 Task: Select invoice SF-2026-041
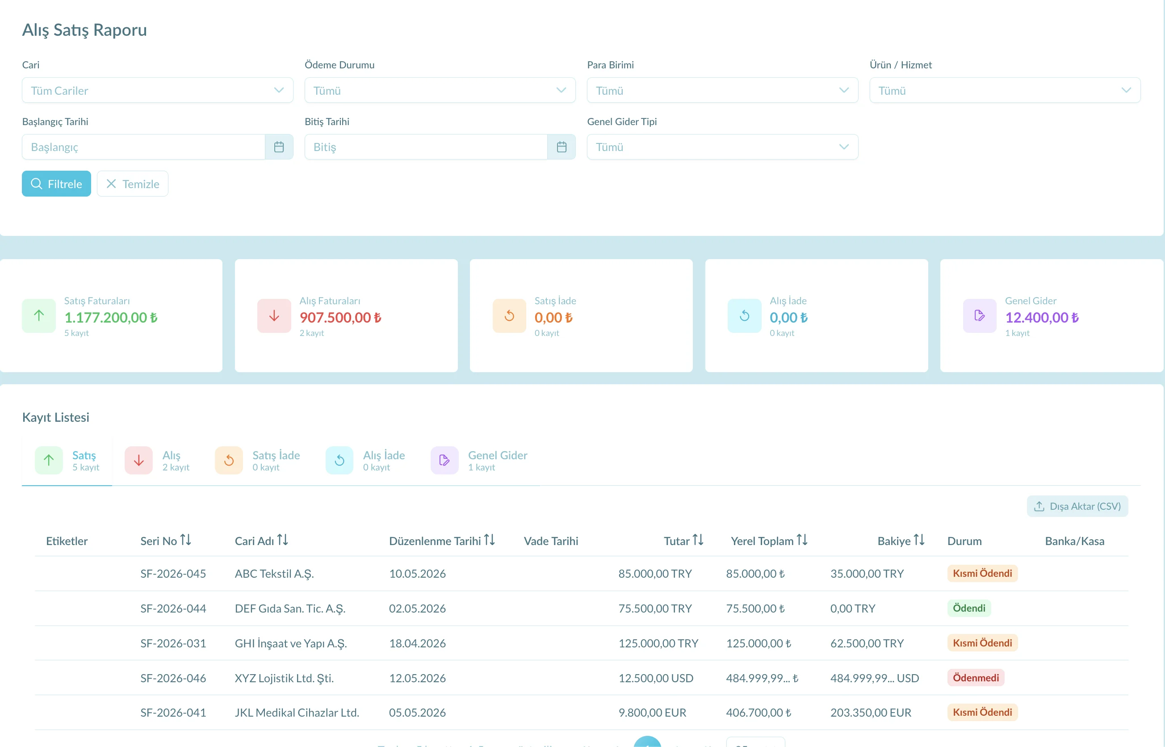(173, 713)
